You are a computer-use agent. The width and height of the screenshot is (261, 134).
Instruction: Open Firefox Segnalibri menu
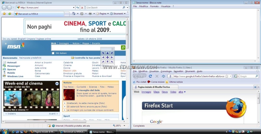[178, 71]
